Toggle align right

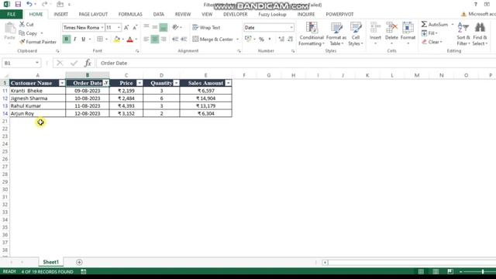tap(164, 39)
